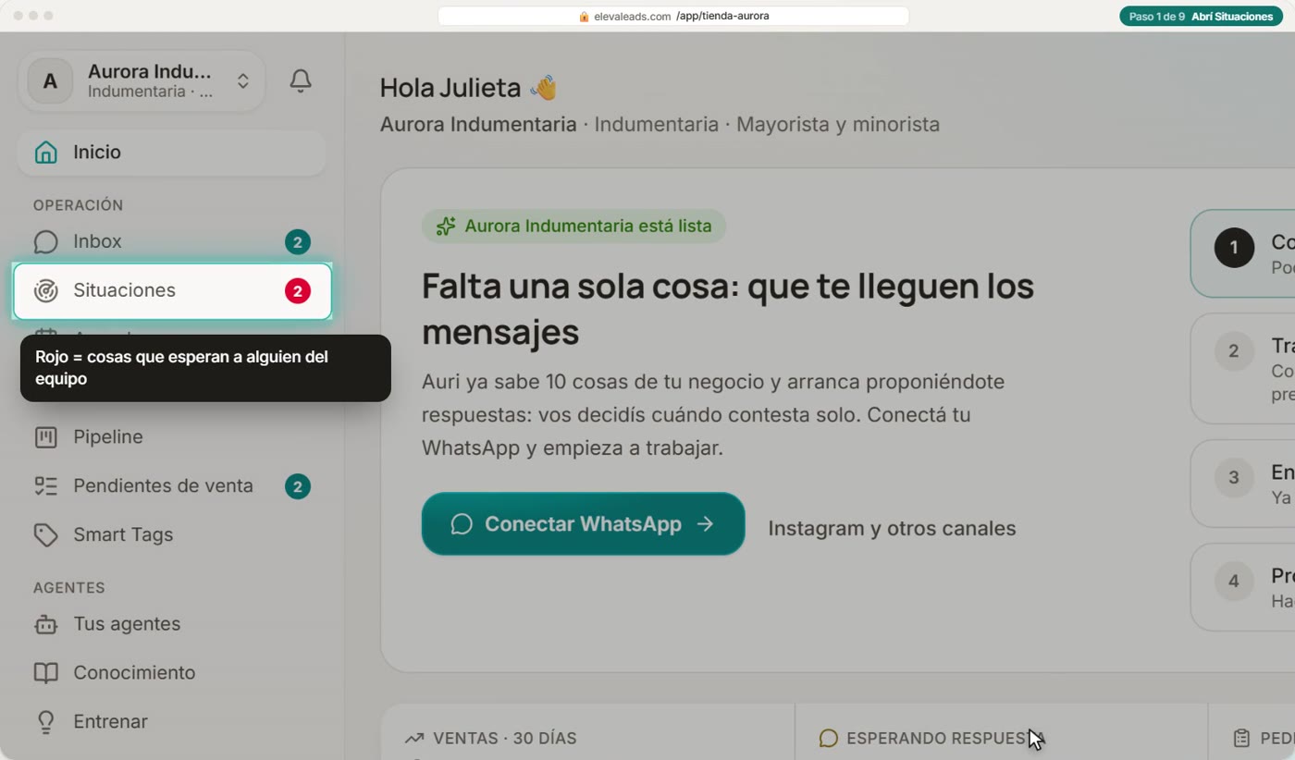Click the OPERACIÓN section label
1295x760 pixels.
(79, 205)
